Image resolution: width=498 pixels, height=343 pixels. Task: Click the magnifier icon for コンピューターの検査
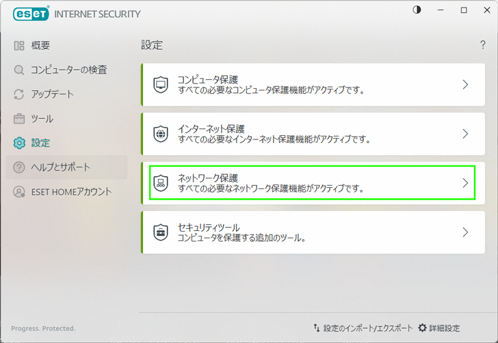(x=19, y=70)
